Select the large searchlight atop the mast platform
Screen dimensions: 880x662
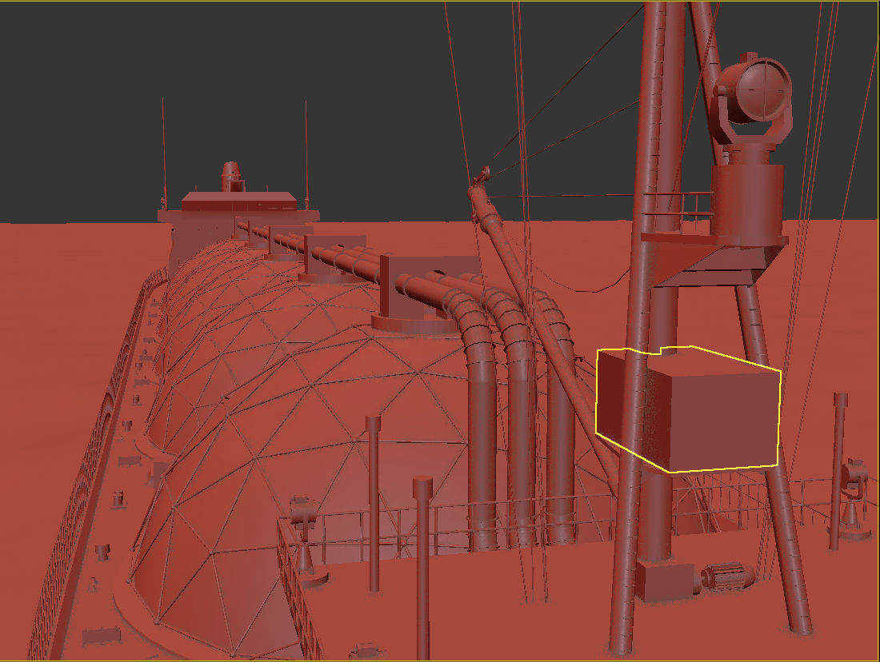[x=753, y=98]
